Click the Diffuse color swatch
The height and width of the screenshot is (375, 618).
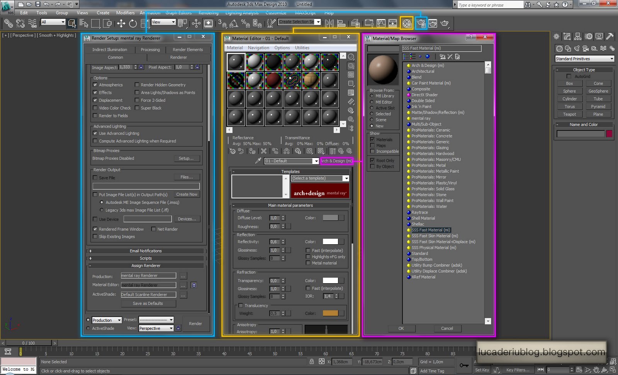point(330,218)
